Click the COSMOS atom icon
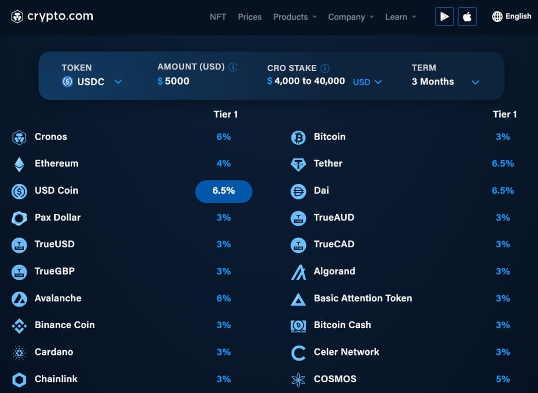 pyautogui.click(x=298, y=380)
